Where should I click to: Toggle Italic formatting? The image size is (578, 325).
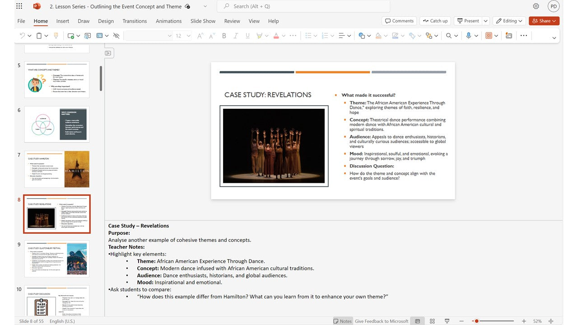point(235,36)
